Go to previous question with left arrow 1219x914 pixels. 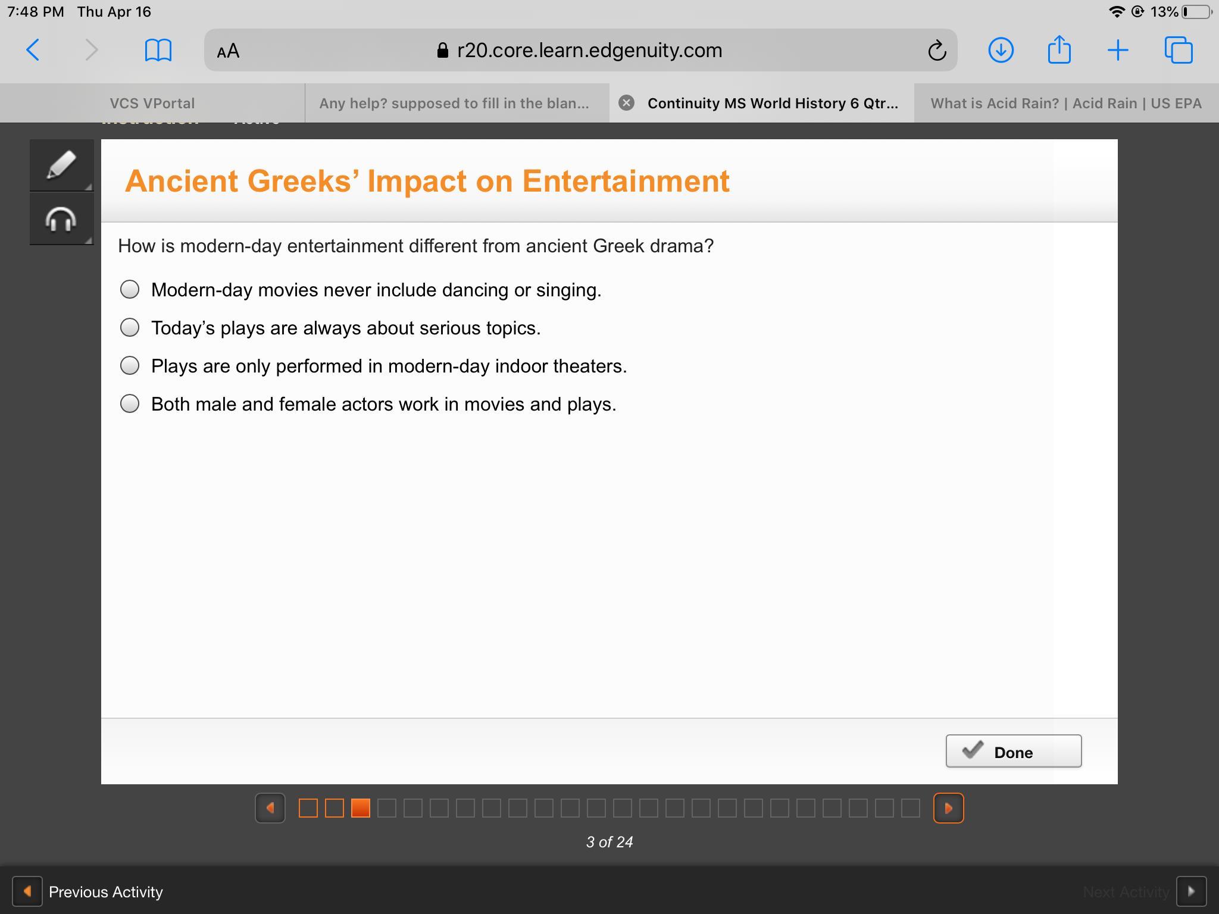click(270, 808)
